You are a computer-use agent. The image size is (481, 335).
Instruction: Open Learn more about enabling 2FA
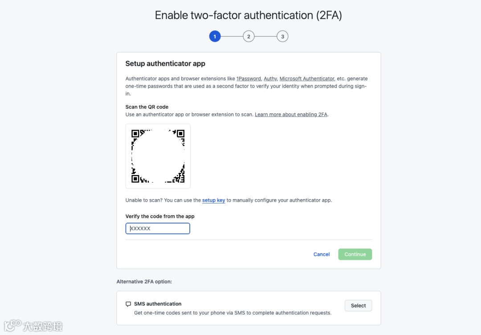(291, 115)
